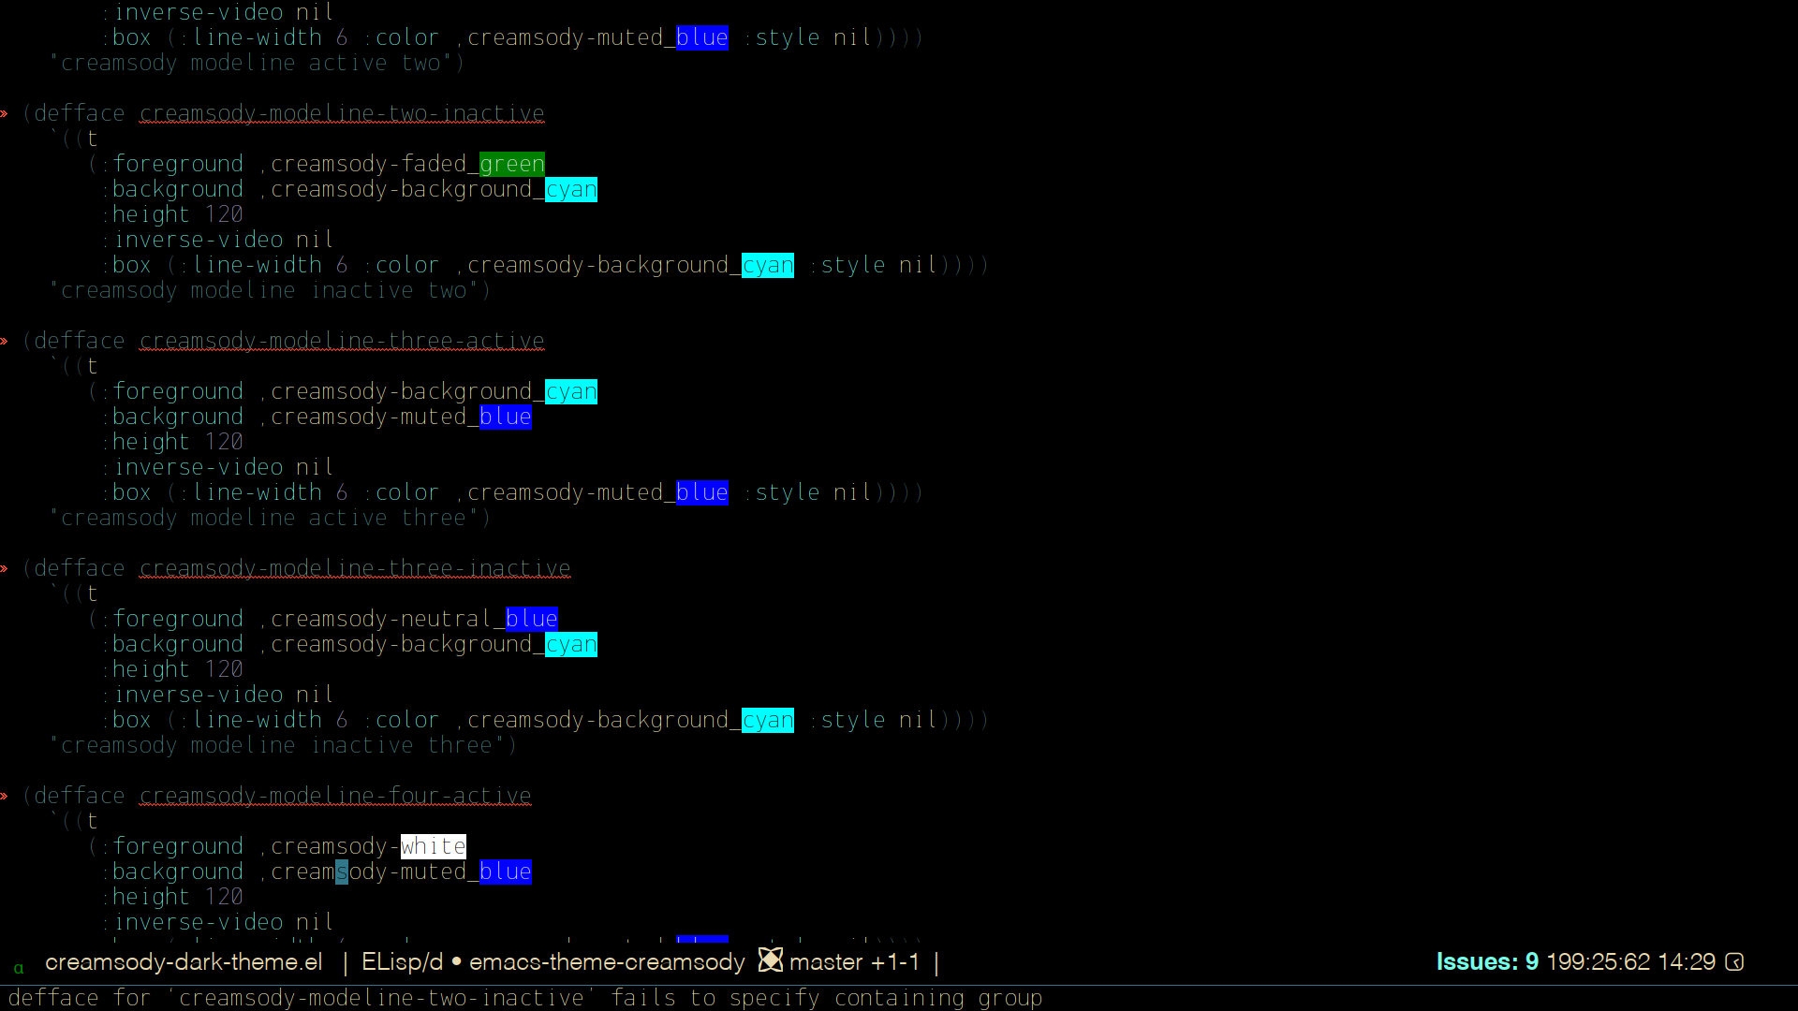This screenshot has width=1798, height=1011.
Task: Click the green alpha indicator in modeline
Action: (18, 967)
